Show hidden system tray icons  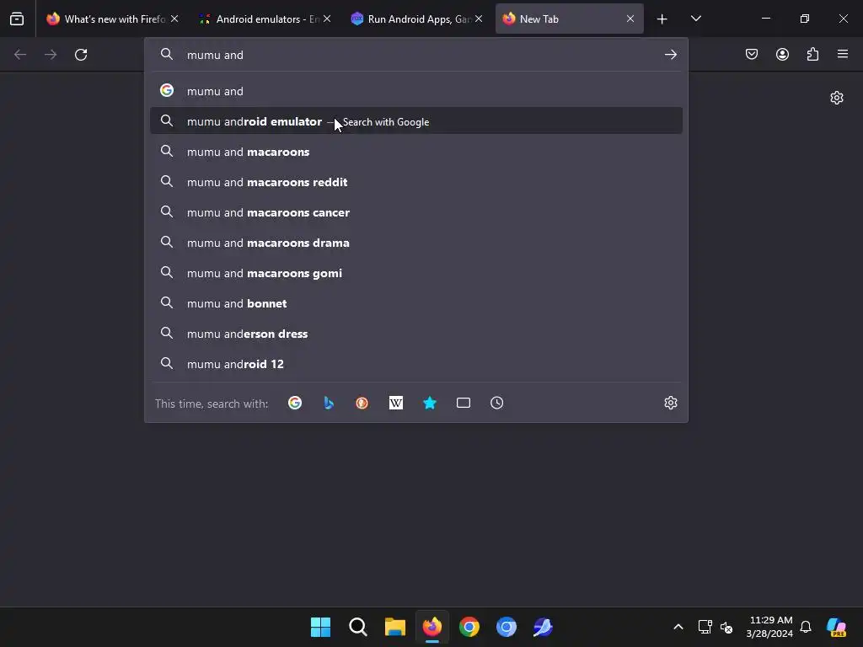click(678, 627)
